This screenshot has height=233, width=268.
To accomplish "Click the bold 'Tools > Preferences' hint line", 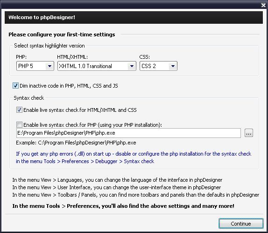I will click(123, 206).
